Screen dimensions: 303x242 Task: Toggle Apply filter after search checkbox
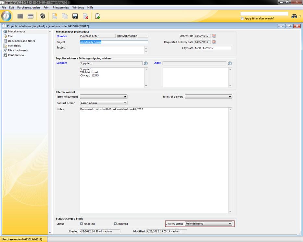click(242, 18)
